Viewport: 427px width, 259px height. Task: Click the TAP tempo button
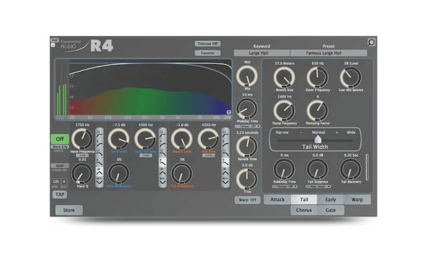pyautogui.click(x=60, y=194)
